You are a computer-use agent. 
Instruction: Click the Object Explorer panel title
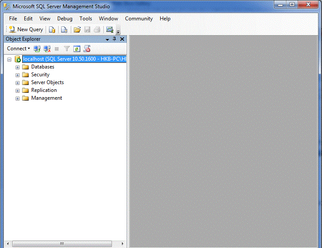(x=23, y=39)
